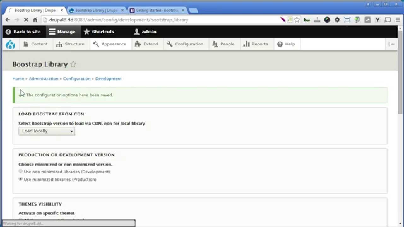404x227 pixels.
Task: Click the 'Themes visibility' section heading
Action: [40, 204]
